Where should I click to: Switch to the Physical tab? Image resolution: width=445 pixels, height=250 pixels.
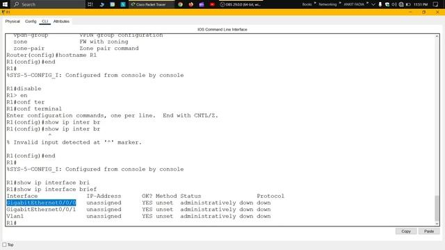[13, 22]
